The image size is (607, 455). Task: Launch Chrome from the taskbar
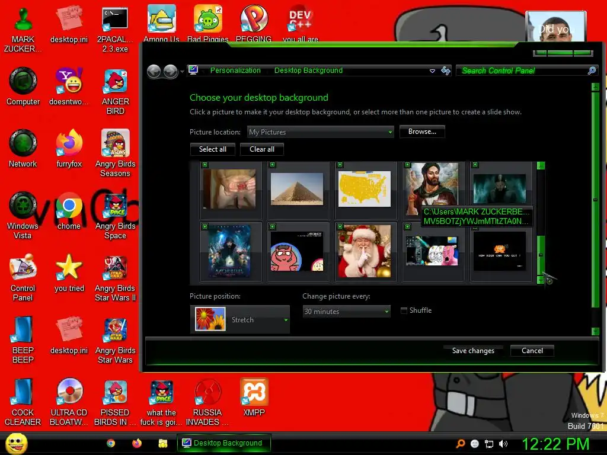[x=111, y=443]
